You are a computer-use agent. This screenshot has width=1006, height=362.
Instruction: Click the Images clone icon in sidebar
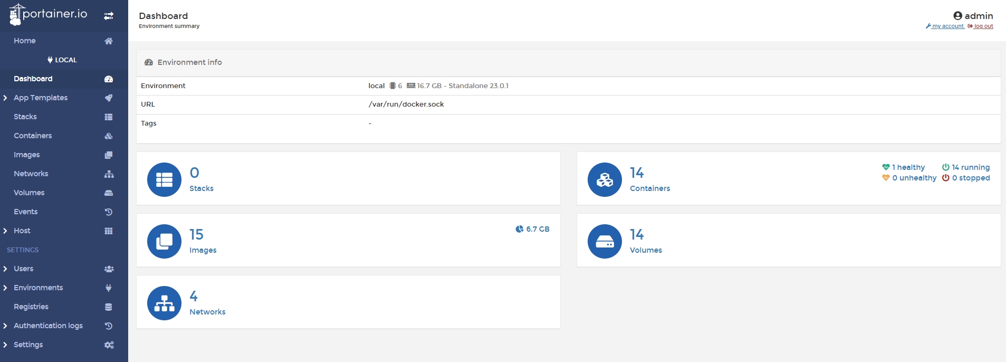pyautogui.click(x=109, y=155)
